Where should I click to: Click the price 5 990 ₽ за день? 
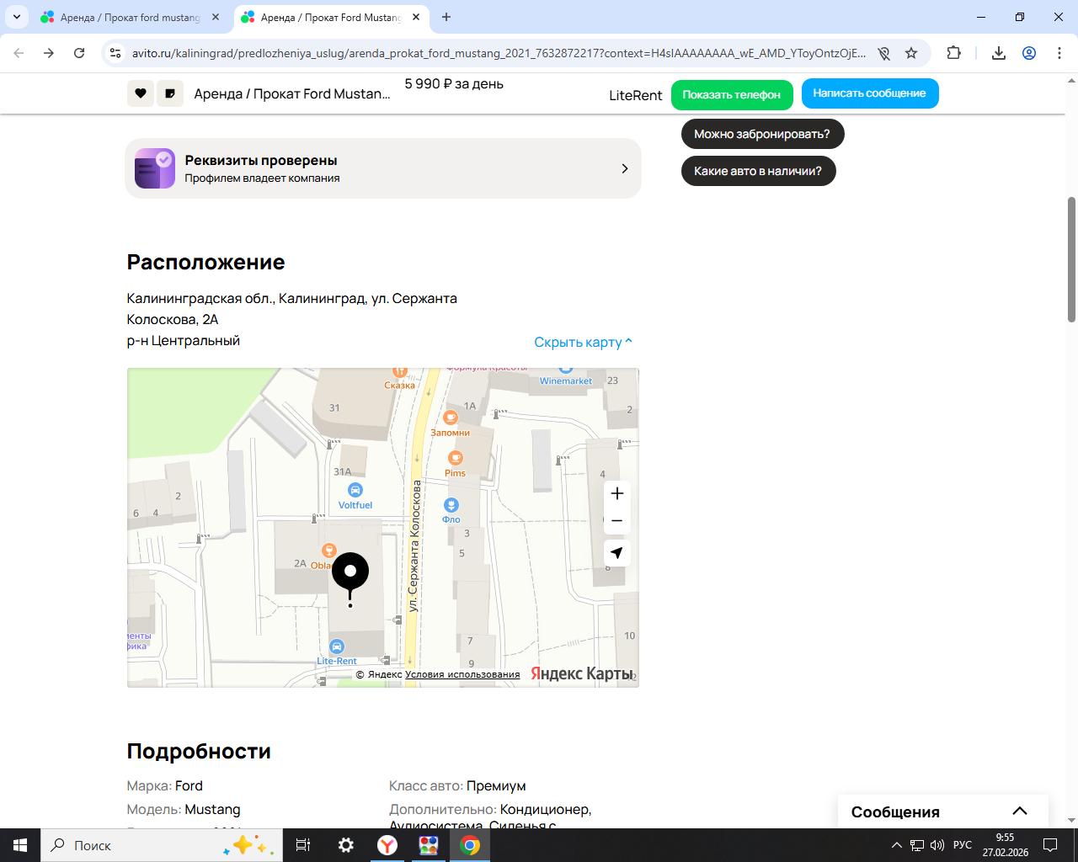click(454, 84)
